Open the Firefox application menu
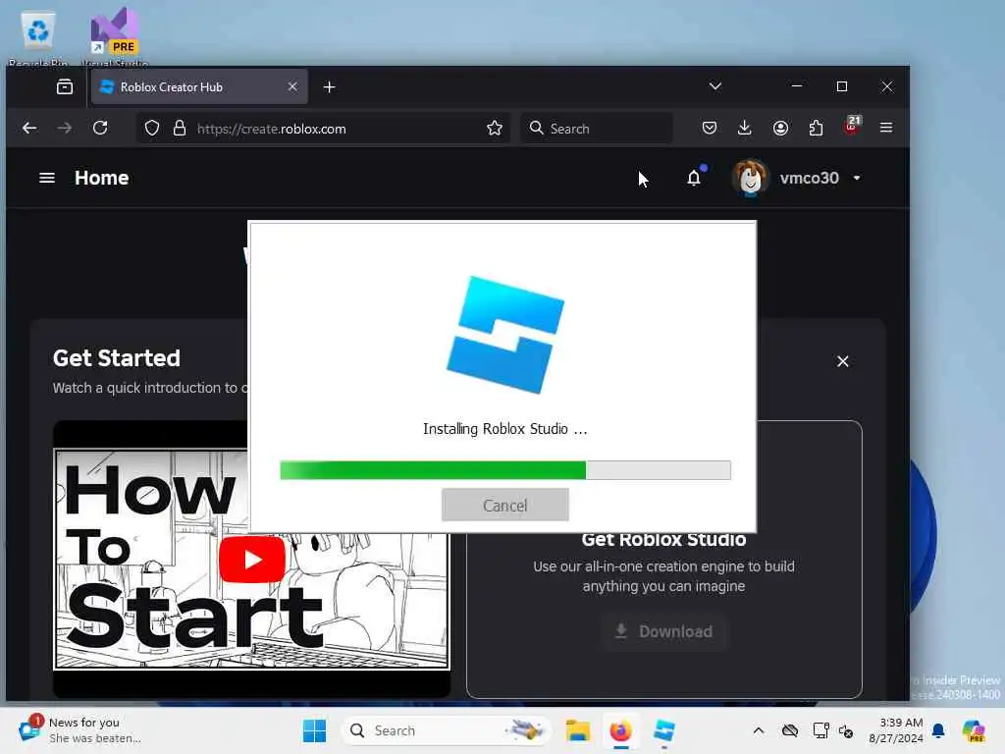1005x754 pixels. (886, 128)
